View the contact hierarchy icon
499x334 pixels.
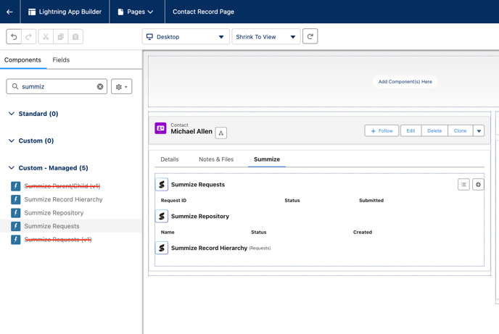221,133
